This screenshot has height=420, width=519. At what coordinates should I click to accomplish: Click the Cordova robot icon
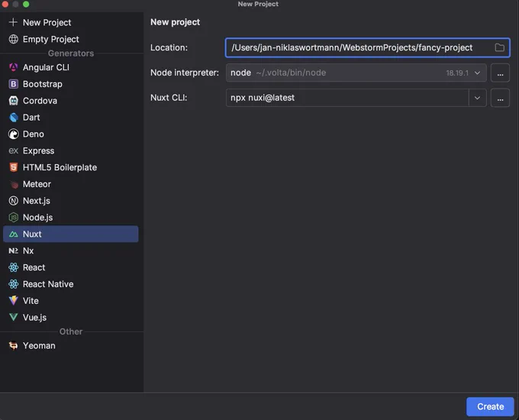coord(13,101)
